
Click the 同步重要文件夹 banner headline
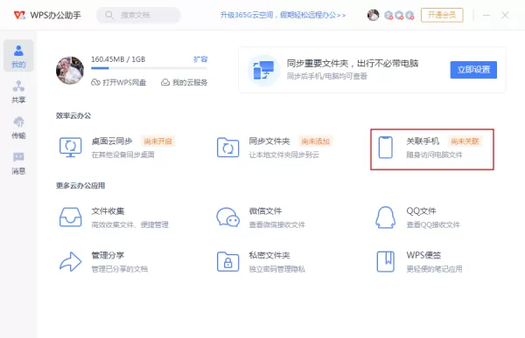(353, 63)
